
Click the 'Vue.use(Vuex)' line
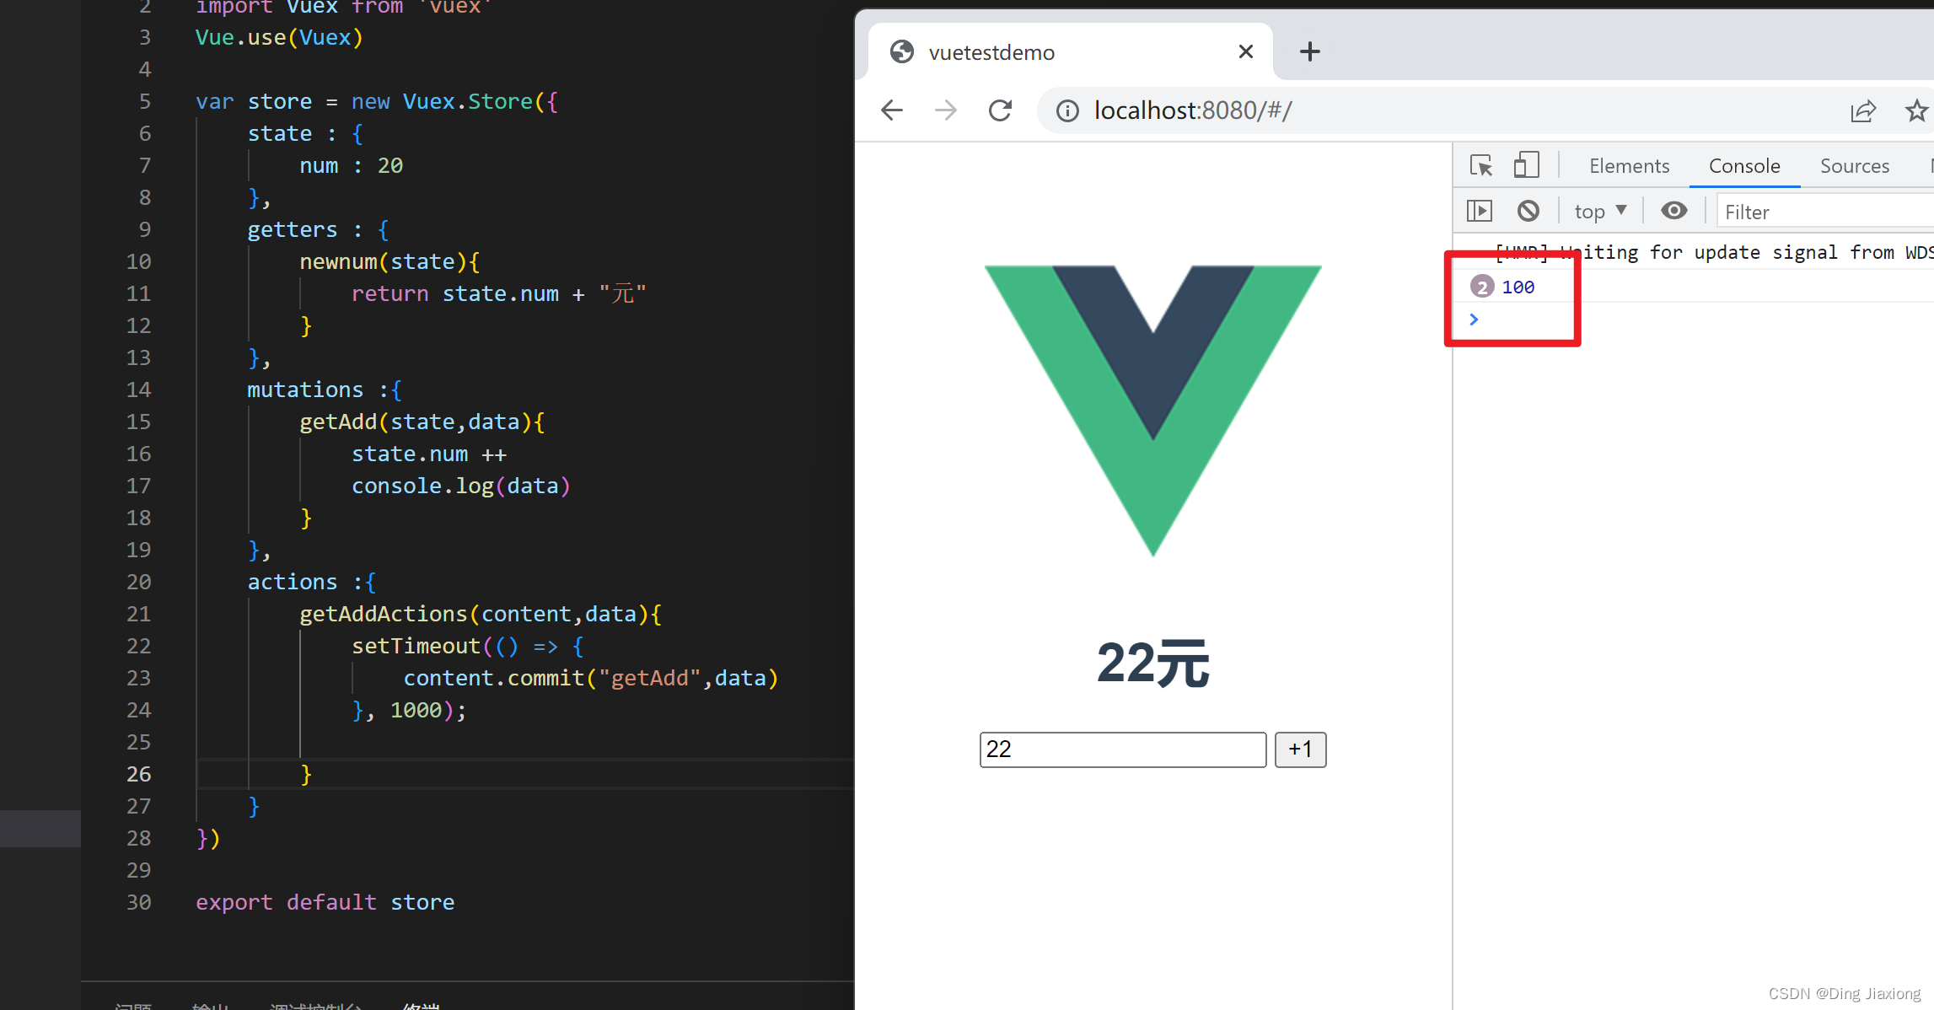point(279,37)
